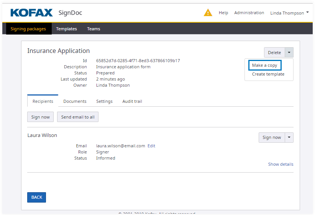Edit Laura Wilson's email address
This screenshot has width=315, height=216.
pyautogui.click(x=151, y=146)
